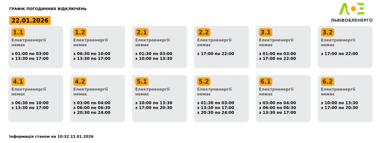
Task: Click the Львівобленерго logo icon
Action: point(351,9)
